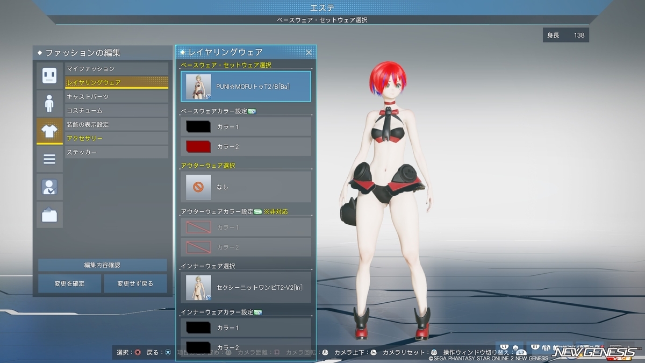Image resolution: width=645 pixels, height=363 pixels.
Task: Click the circle button icon after 選択
Action: pos(138,353)
